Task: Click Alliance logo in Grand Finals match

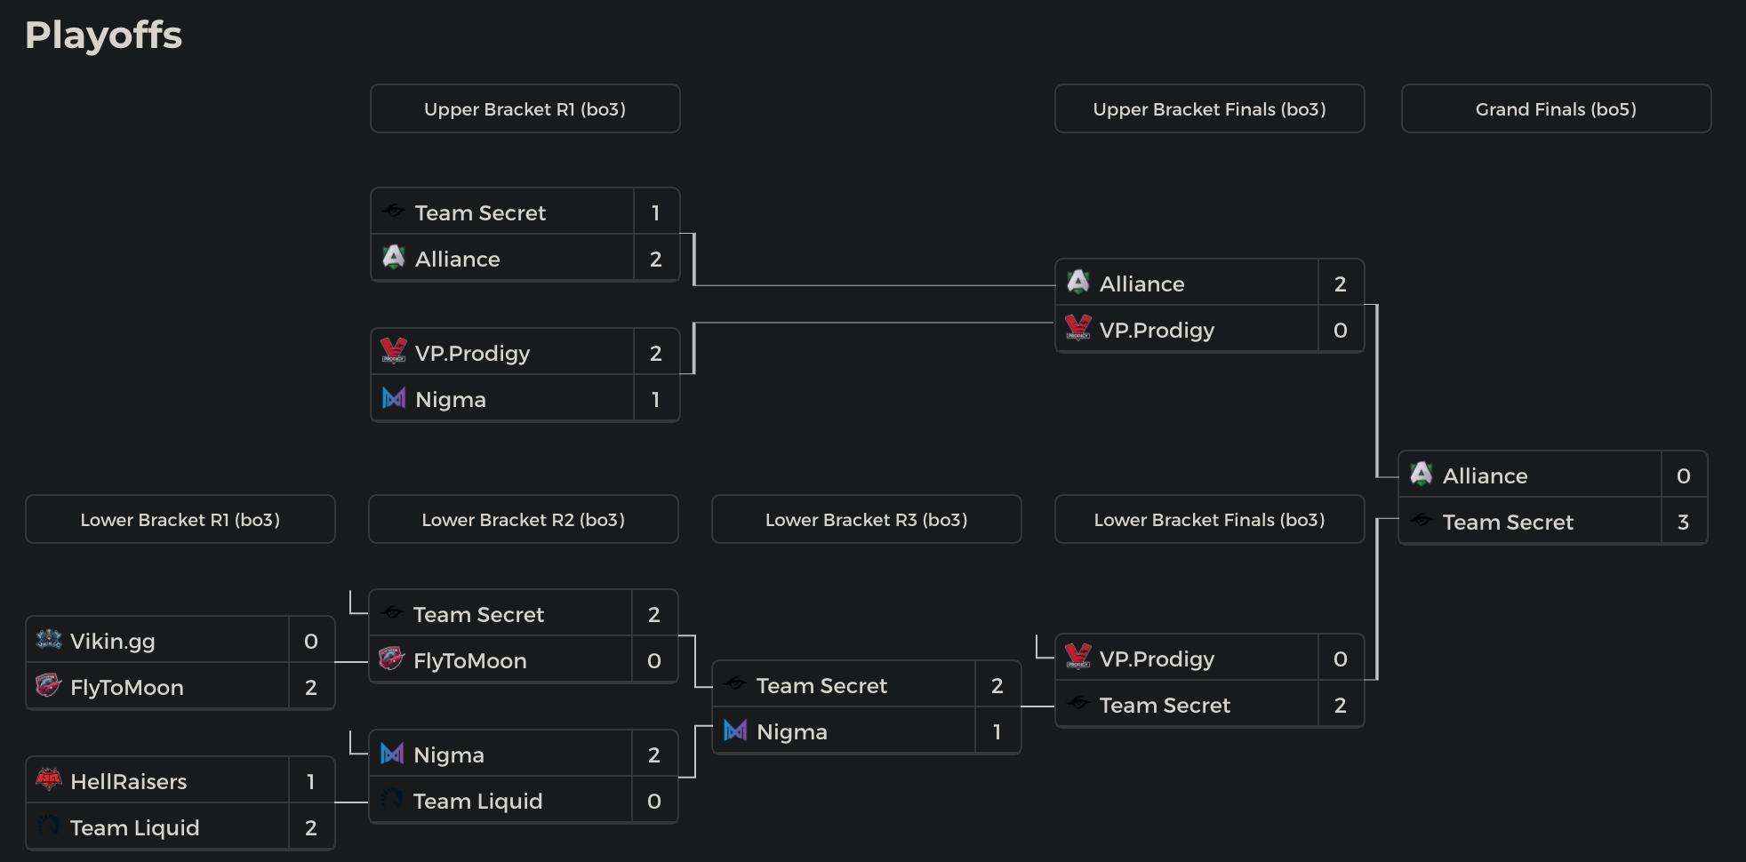Action: pos(1421,475)
